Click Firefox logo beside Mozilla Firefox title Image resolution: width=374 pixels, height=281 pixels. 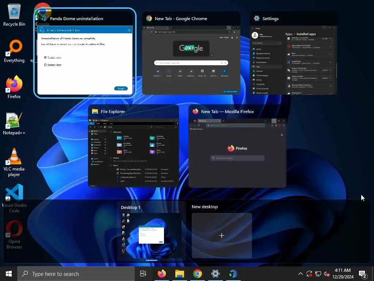[195, 111]
